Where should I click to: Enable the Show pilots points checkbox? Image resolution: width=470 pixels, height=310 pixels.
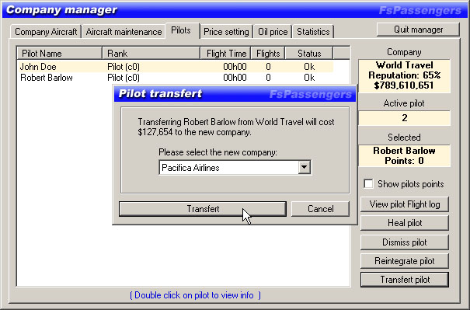[368, 184]
